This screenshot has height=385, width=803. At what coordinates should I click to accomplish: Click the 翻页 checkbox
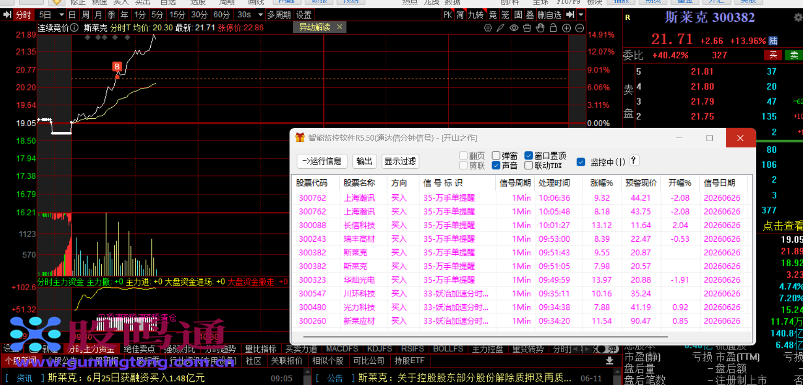(x=463, y=156)
